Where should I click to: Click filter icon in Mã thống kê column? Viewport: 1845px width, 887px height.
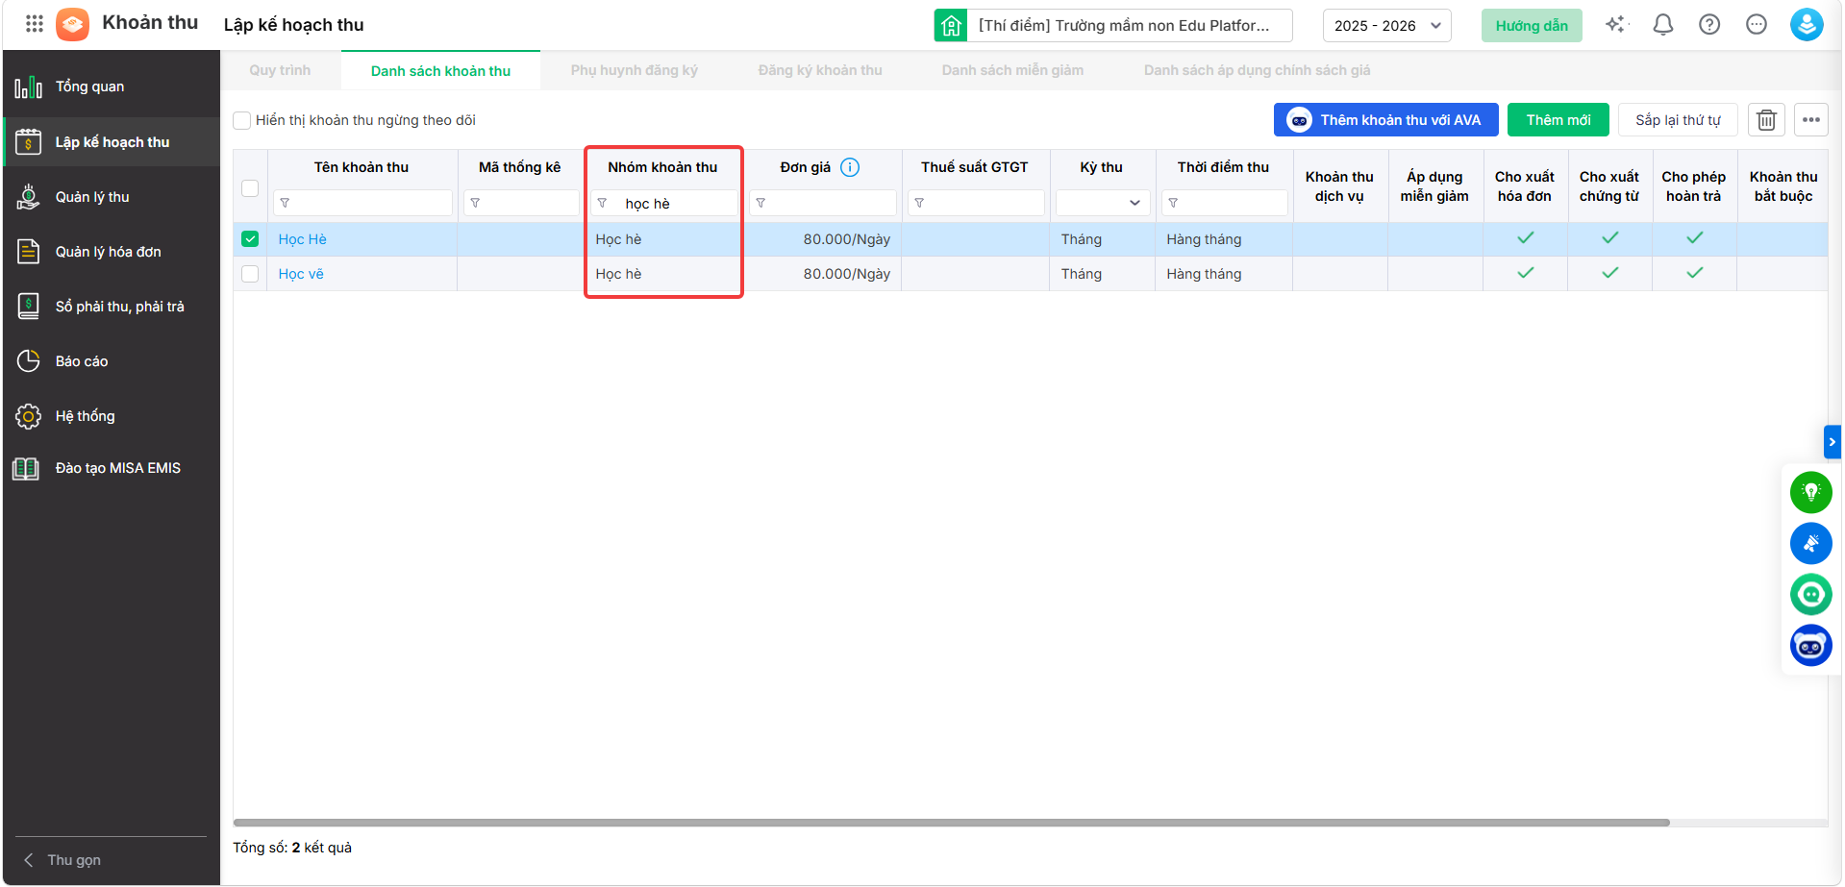(x=475, y=203)
